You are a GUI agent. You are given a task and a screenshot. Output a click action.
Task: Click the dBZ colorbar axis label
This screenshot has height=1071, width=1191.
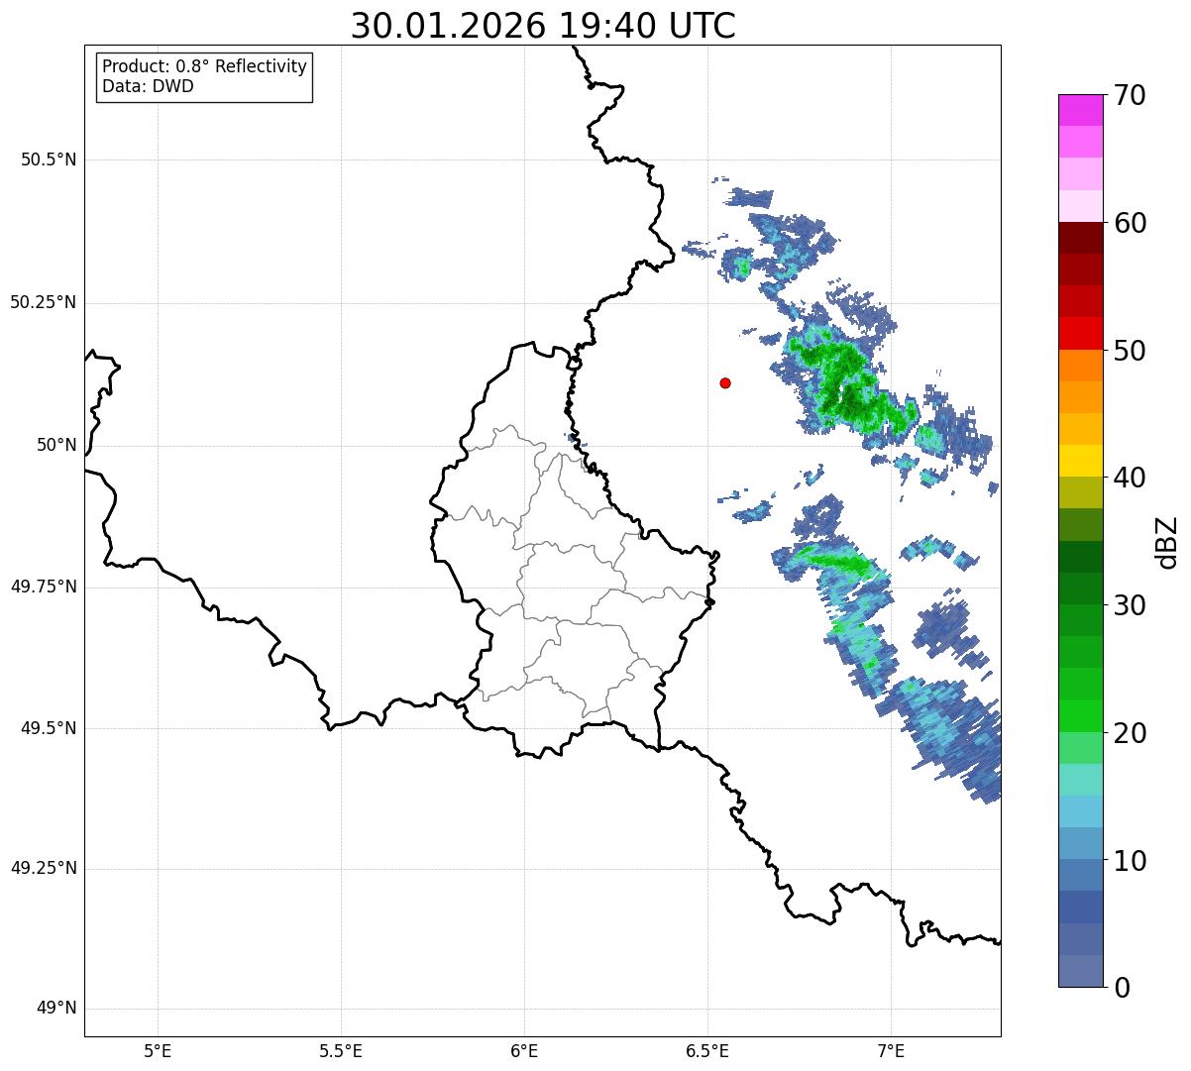pos(1167,541)
